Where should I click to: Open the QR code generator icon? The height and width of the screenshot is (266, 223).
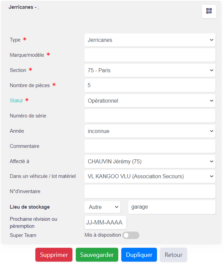(209, 11)
